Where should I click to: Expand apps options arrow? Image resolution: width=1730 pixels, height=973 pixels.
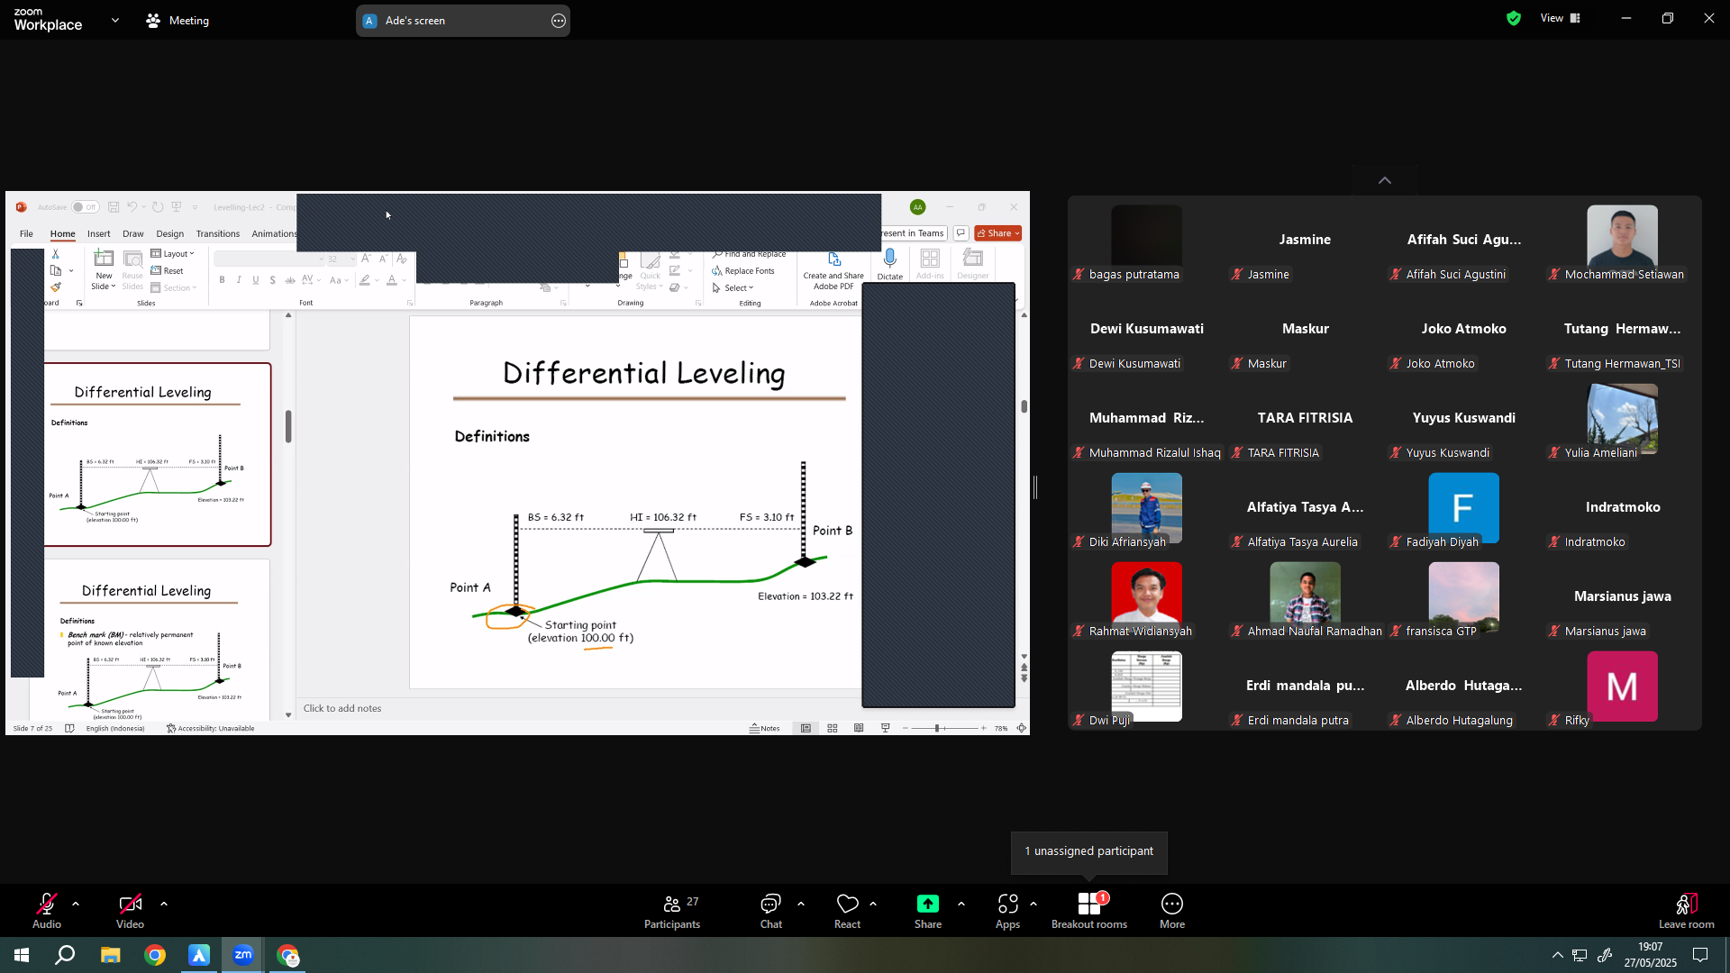[x=1033, y=904]
